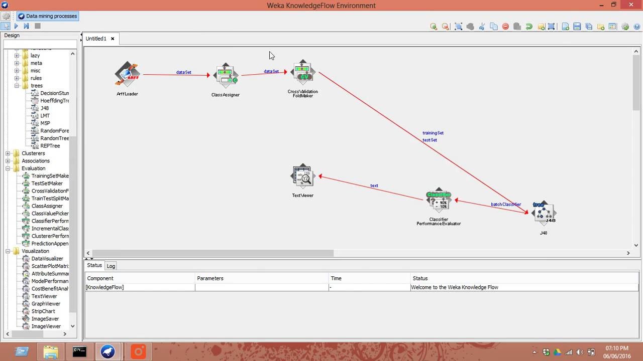This screenshot has width=643, height=361.
Task: Open File Explorer from the taskbar
Action: 50,352
